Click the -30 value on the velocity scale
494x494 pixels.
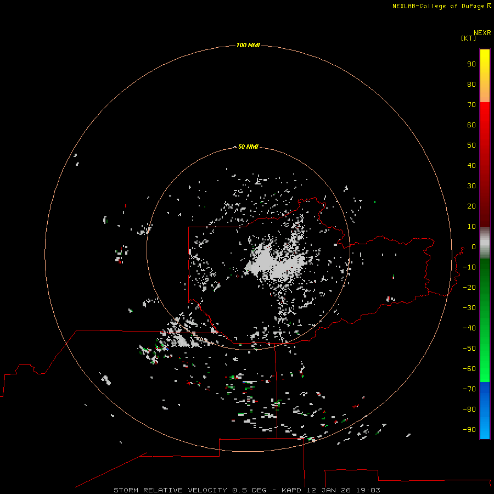[469, 308]
